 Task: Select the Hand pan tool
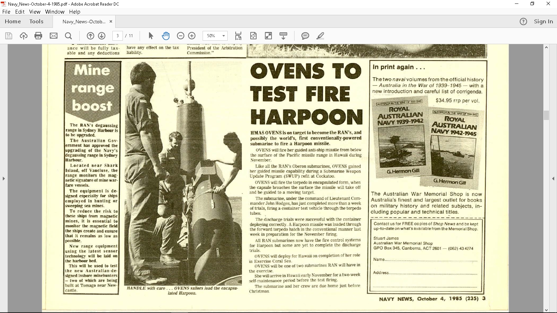(166, 36)
